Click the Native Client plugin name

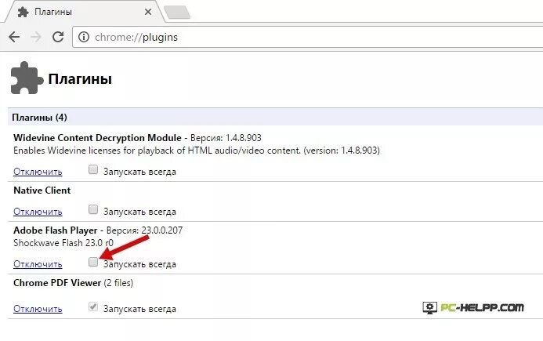click(x=42, y=190)
